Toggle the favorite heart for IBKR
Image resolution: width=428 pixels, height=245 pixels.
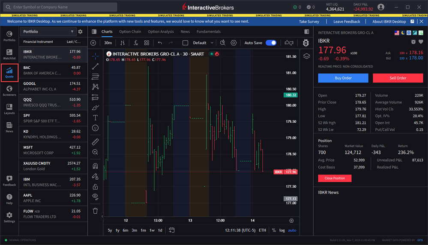[x=421, y=42]
